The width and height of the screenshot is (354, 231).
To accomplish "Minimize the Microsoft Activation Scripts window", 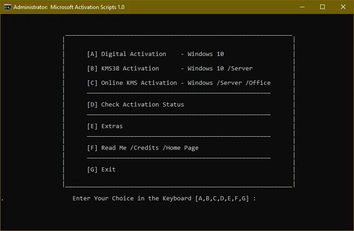I will pyautogui.click(x=302, y=7).
